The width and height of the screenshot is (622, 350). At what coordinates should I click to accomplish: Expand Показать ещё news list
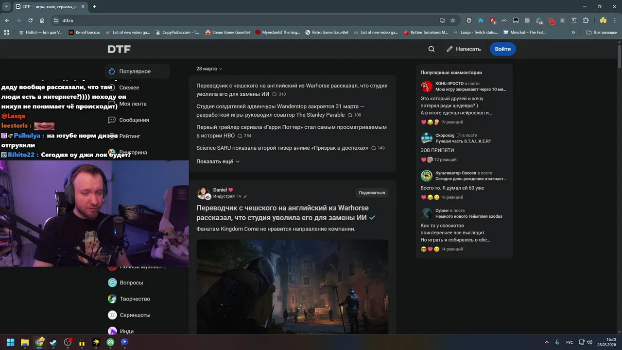tap(218, 161)
